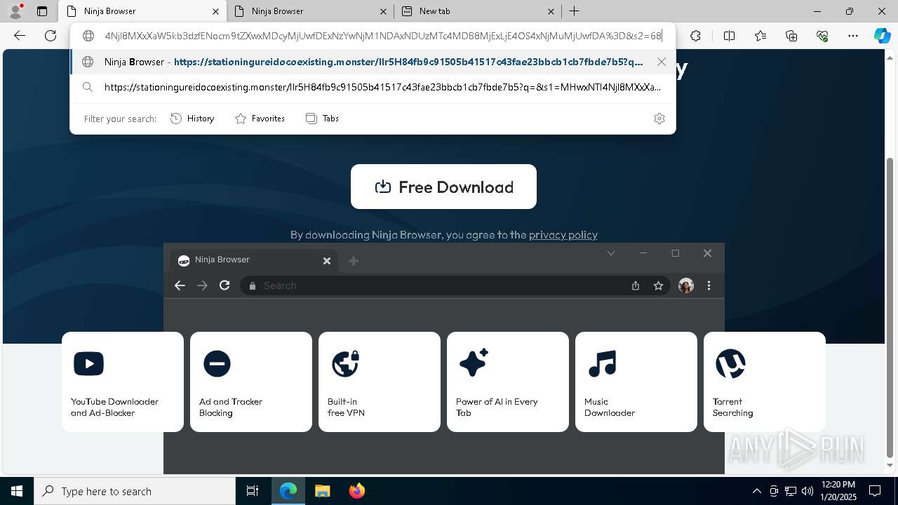Viewport: 898px width, 505px height.
Task: Click inside the address bar URL field
Action: click(x=382, y=36)
